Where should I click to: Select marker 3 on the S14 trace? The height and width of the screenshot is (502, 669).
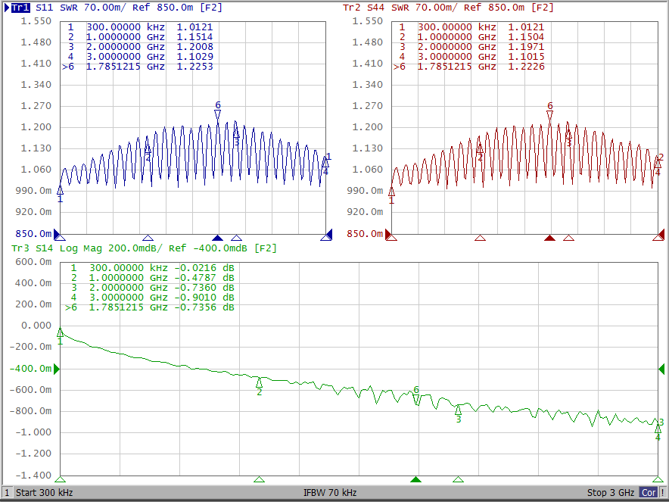(458, 410)
